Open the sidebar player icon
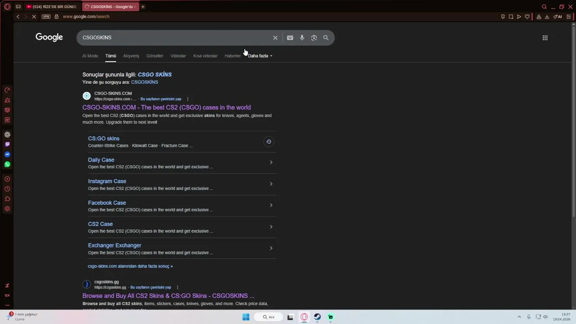576x324 pixels. [7, 179]
